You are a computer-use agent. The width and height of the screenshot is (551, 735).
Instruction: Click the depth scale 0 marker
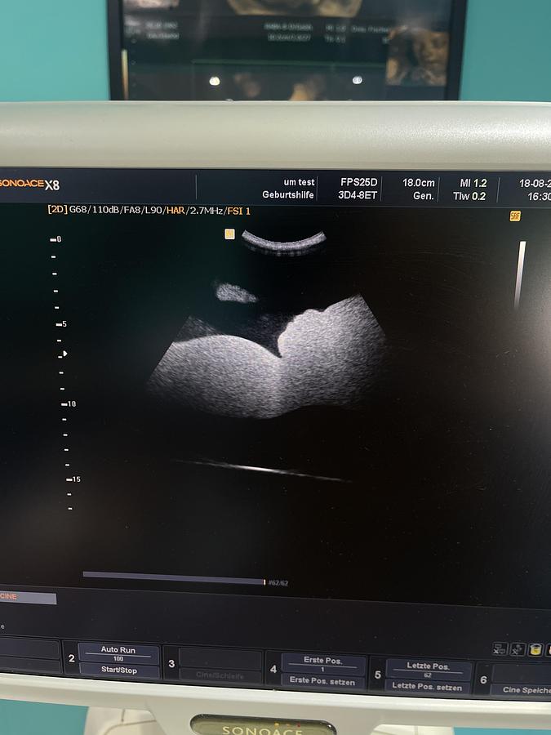(56, 239)
